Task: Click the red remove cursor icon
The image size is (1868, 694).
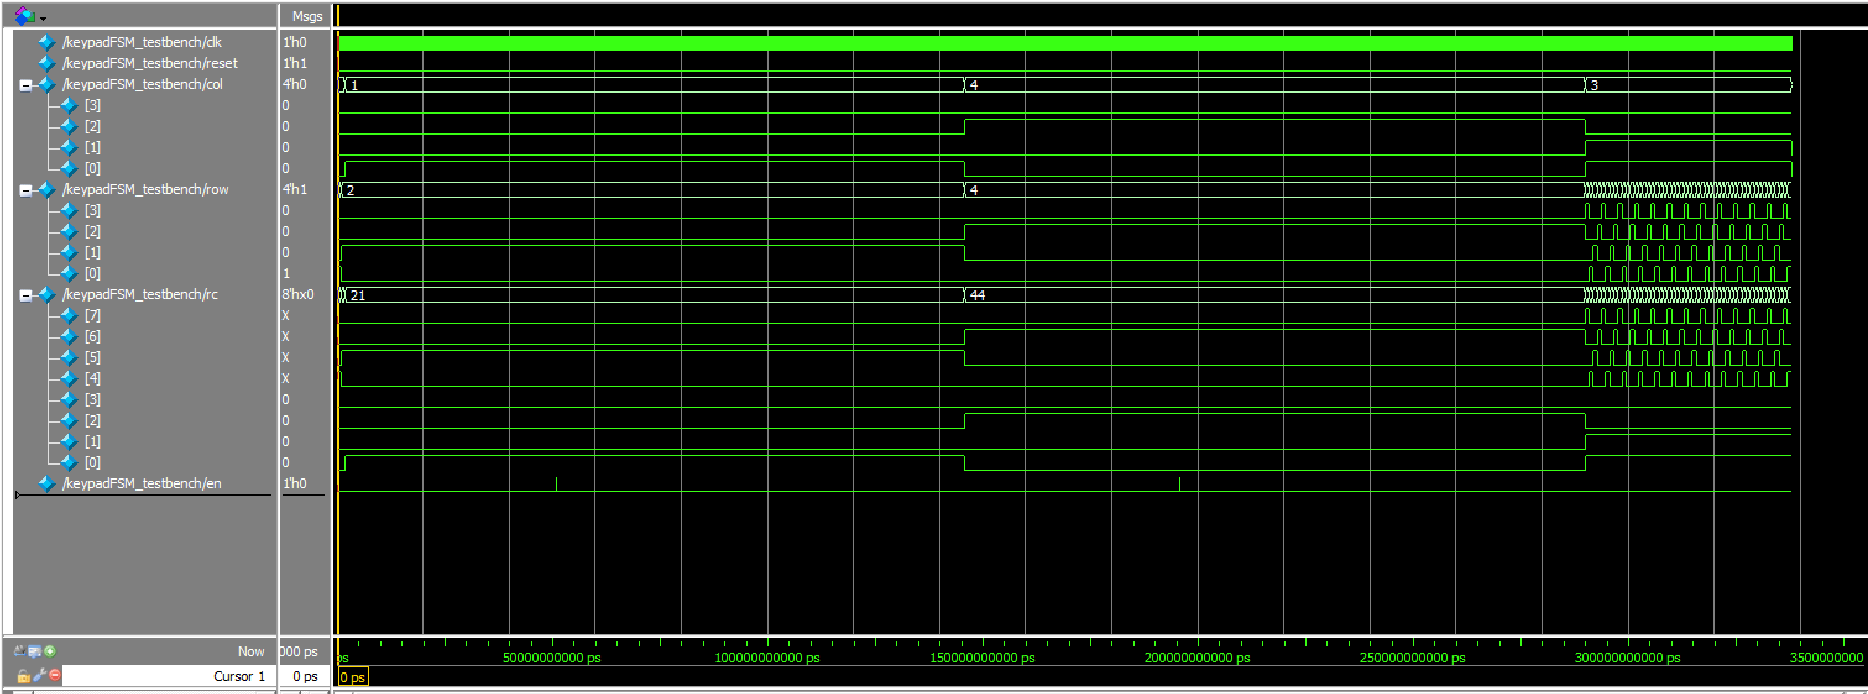Action: (x=55, y=674)
